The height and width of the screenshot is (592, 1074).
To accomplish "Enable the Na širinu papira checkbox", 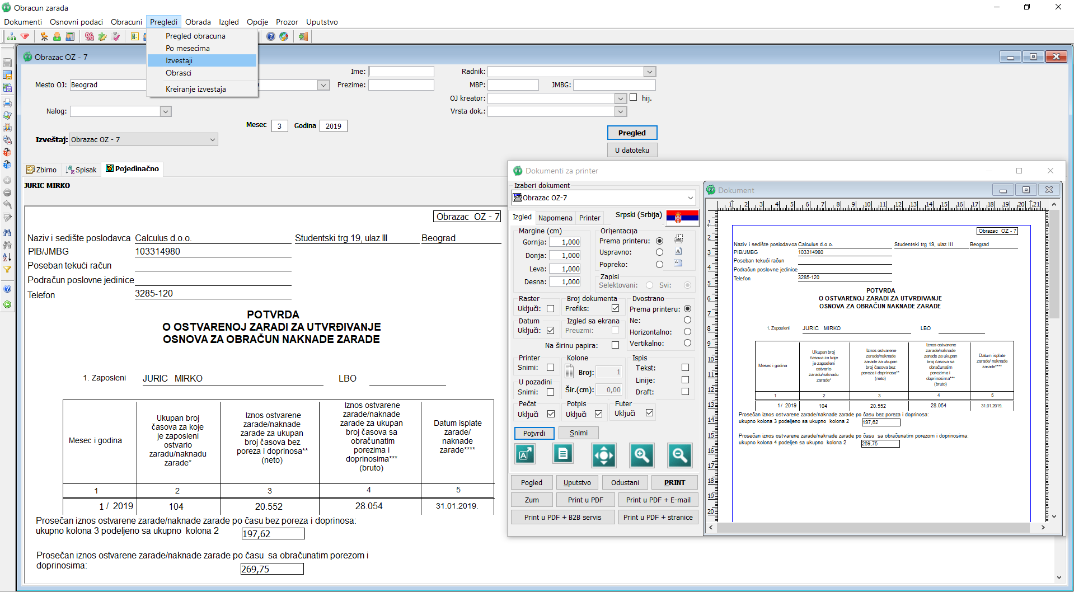I will [x=615, y=345].
